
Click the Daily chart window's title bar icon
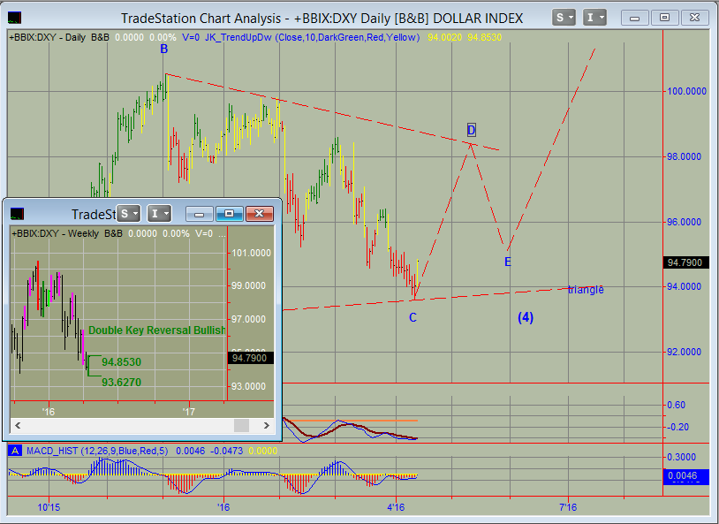(x=15, y=18)
